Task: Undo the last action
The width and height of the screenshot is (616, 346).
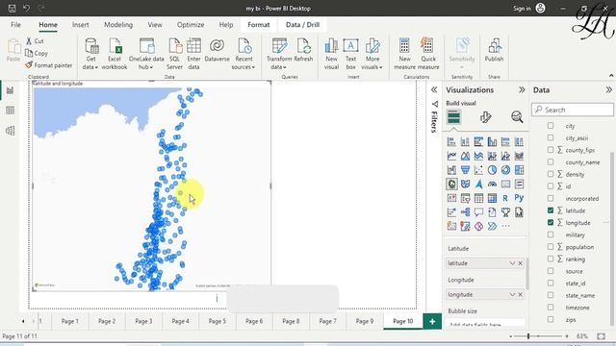Action: click(26, 8)
